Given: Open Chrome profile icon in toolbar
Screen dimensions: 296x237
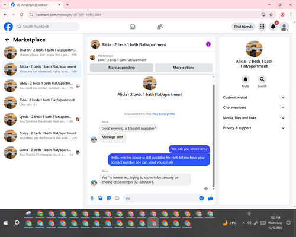Looking at the screenshot, I should click(x=282, y=14).
